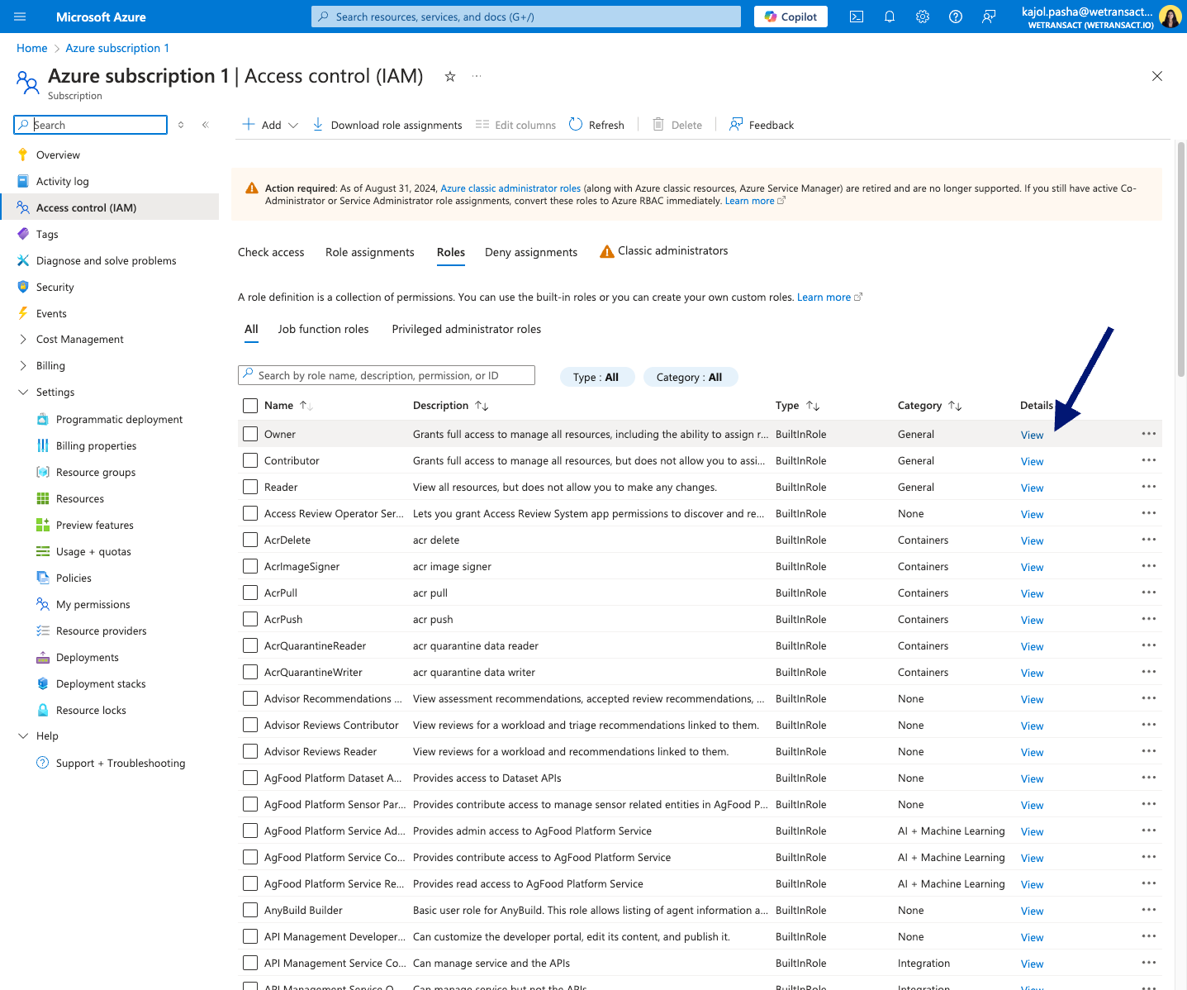Open the help question mark icon

[956, 17]
